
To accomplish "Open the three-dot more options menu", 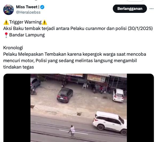I will (151, 9).
